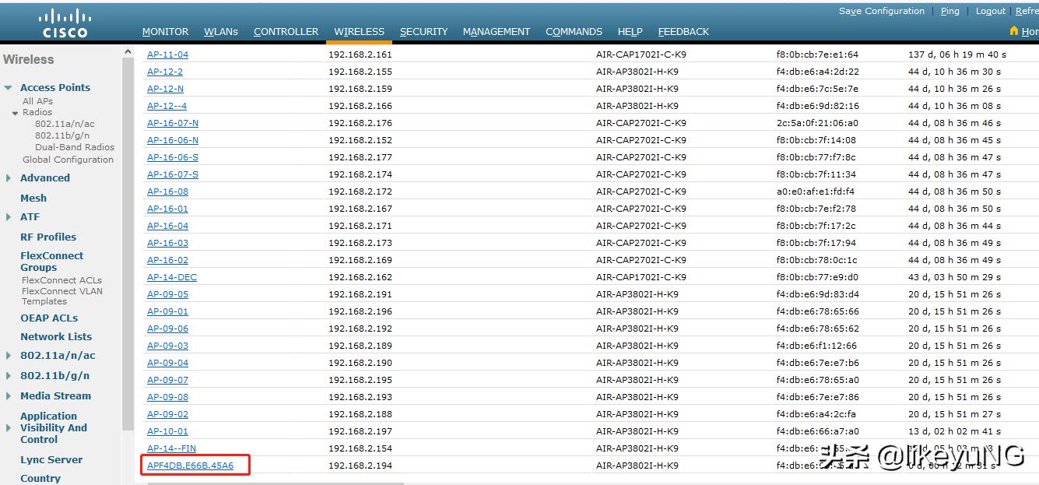Expand the ATF section arrow
The height and width of the screenshot is (485, 1039).
[x=8, y=217]
